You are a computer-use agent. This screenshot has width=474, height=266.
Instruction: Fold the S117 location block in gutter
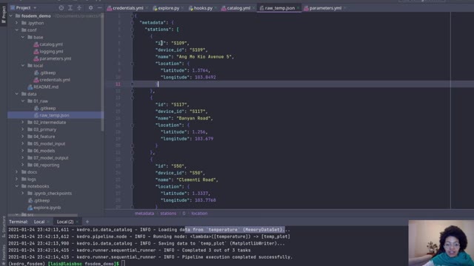(x=132, y=125)
